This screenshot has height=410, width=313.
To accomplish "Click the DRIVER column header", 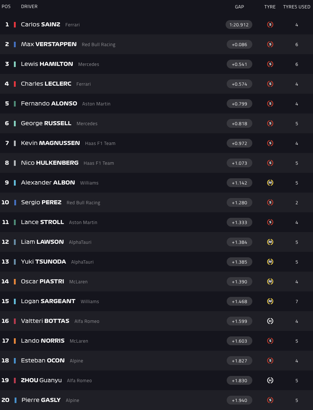I will click(x=29, y=7).
